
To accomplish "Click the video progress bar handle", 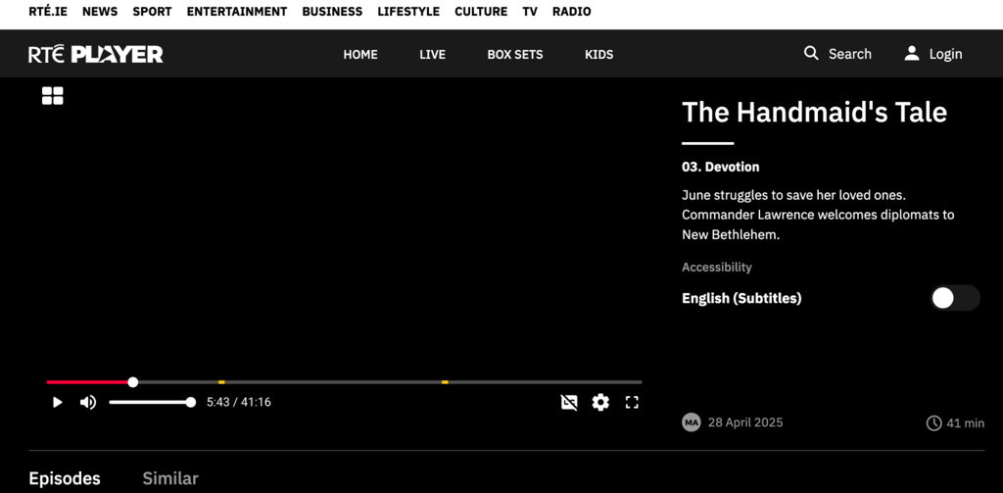I will 133,382.
